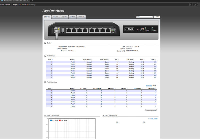Sort by STP State column
The image size is (200, 139).
click(x=130, y=60)
